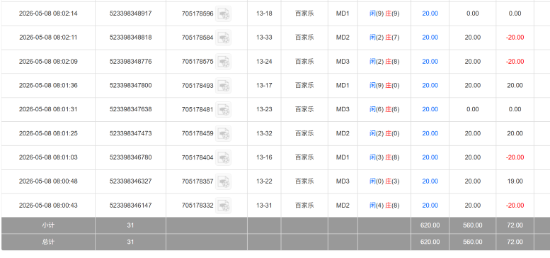The image size is (550, 258).
Task: Open bet amount 20.00 link for order 523398346780
Action: pos(430,157)
